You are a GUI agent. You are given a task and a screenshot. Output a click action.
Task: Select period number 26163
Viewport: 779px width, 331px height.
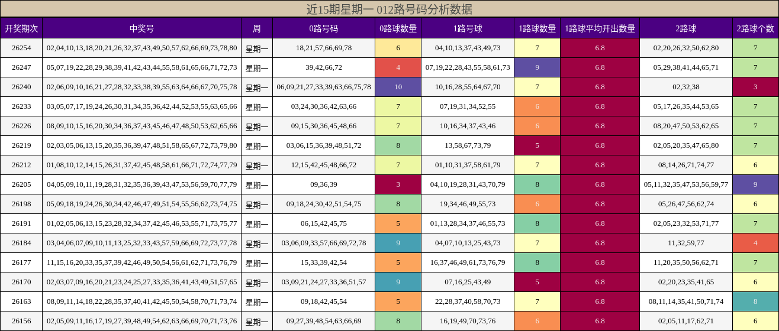[x=21, y=301]
